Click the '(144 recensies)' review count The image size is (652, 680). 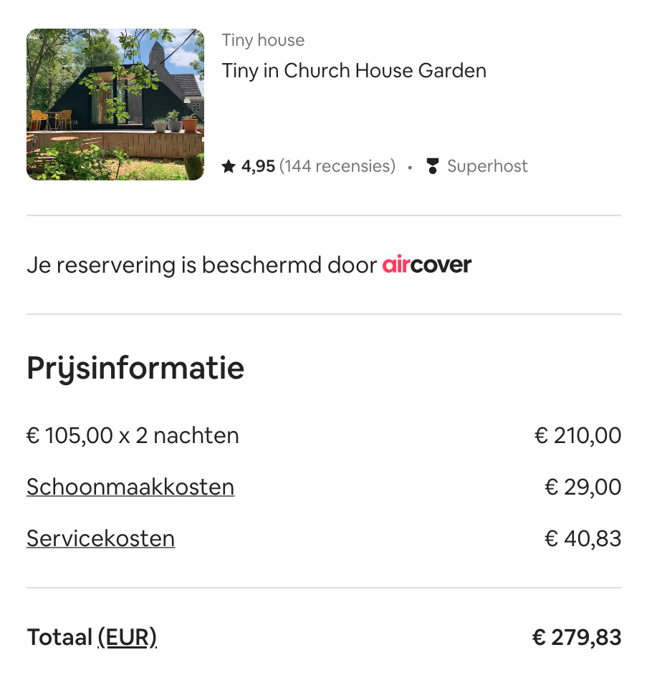(337, 166)
